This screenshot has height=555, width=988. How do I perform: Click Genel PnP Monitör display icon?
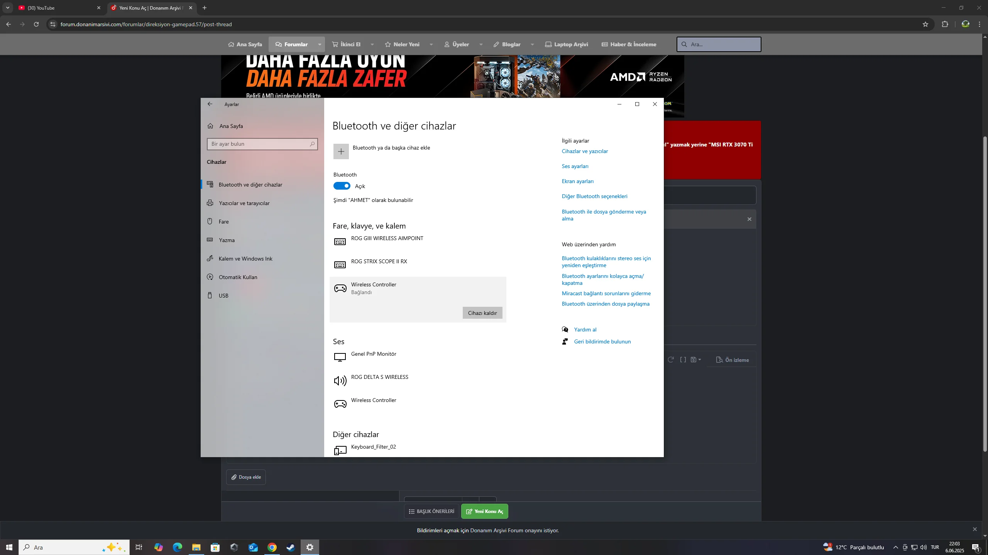(x=340, y=358)
